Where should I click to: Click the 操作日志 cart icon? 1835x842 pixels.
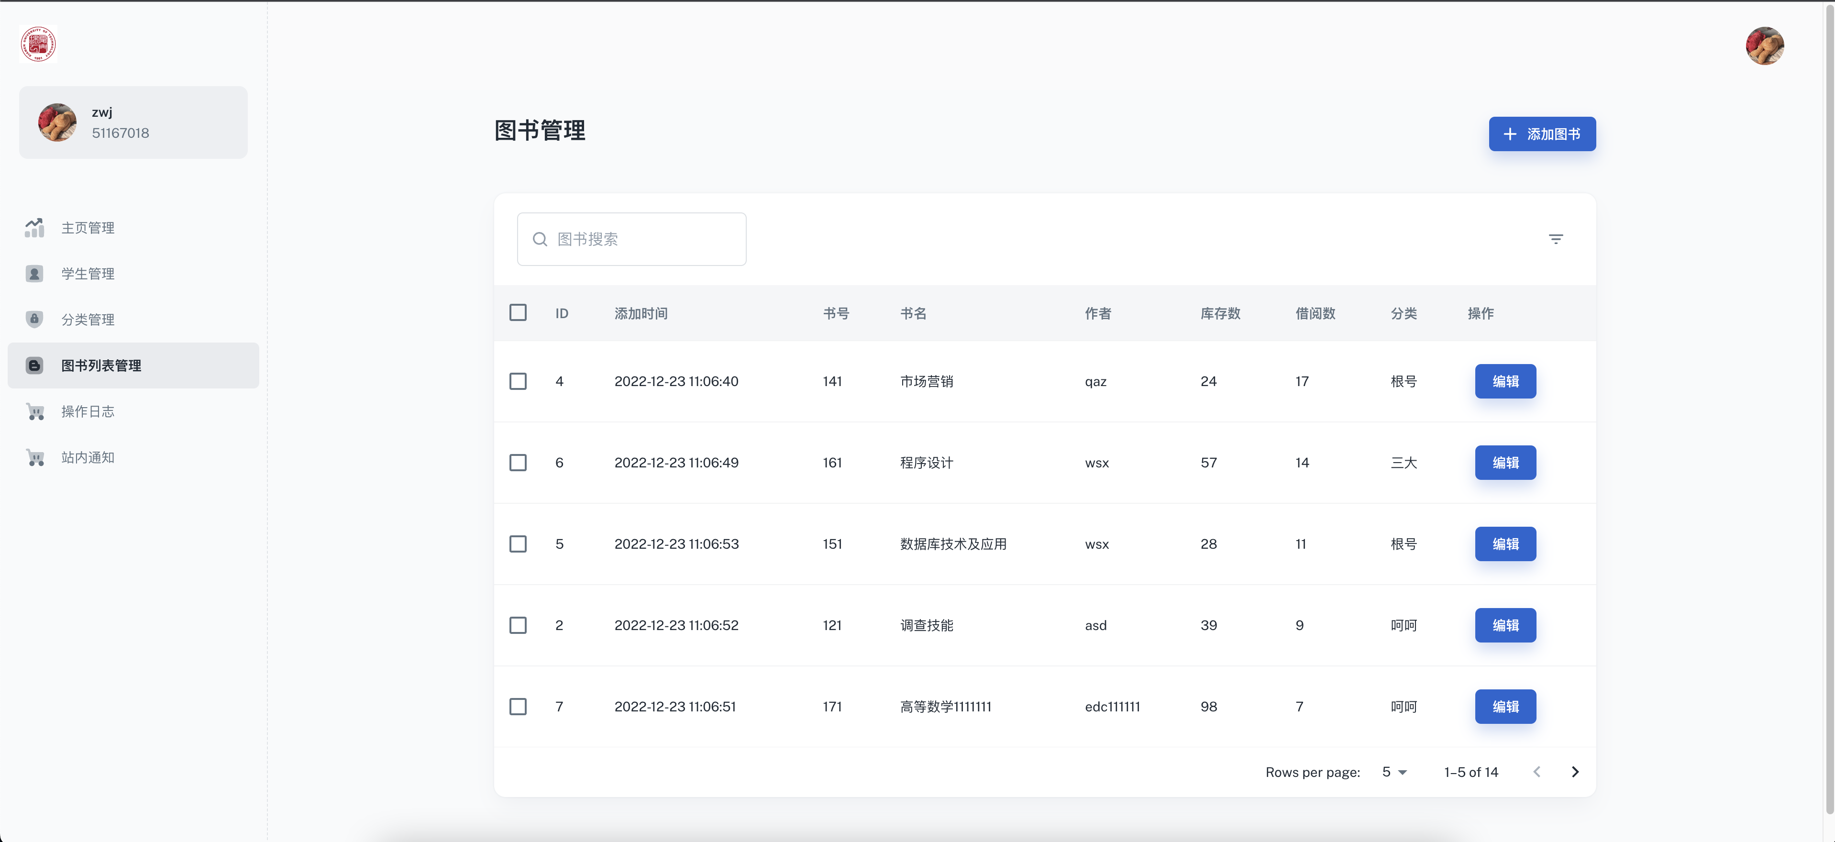[x=34, y=412]
